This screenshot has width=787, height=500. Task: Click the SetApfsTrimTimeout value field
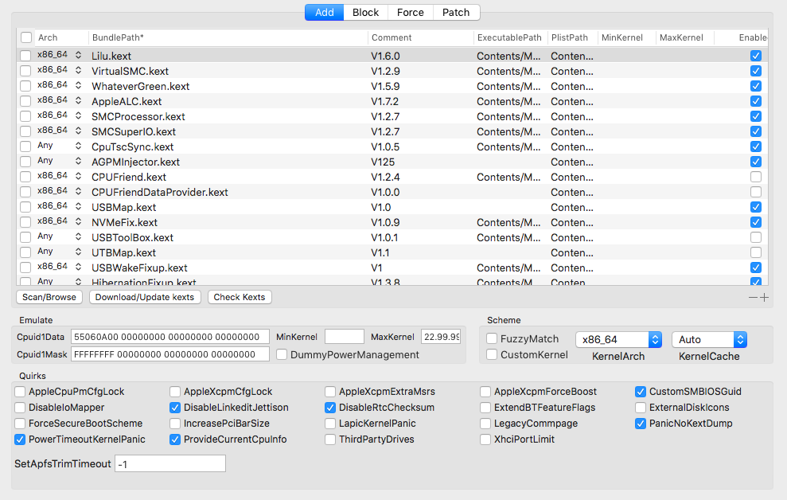tap(170, 464)
